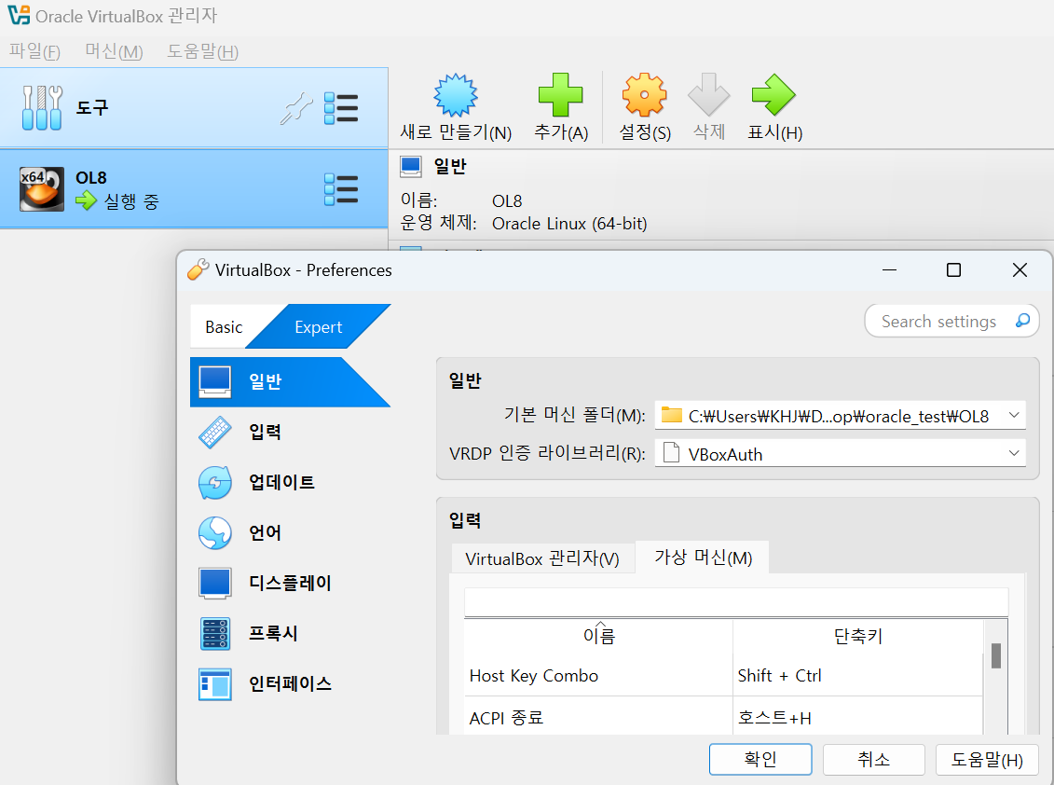Viewport: 1054px width, 785px height.
Task: Select 디스플레이 category in Preferences
Action: click(x=291, y=584)
